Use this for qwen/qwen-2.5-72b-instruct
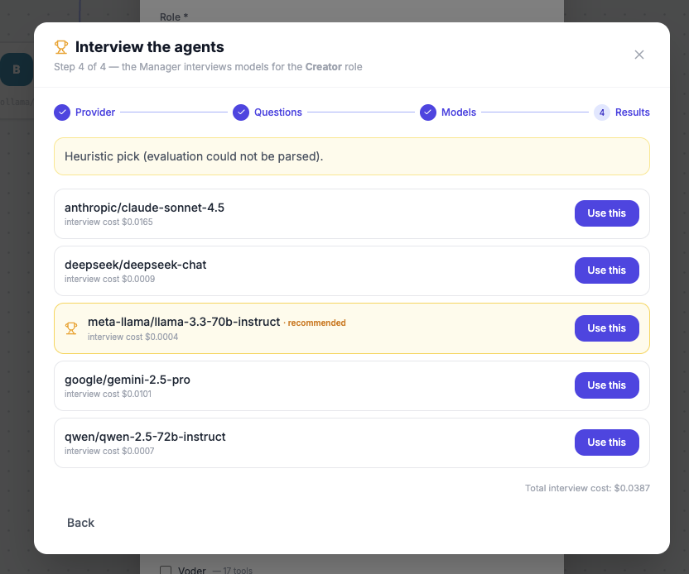Viewport: 689px width, 574px height. click(x=606, y=442)
